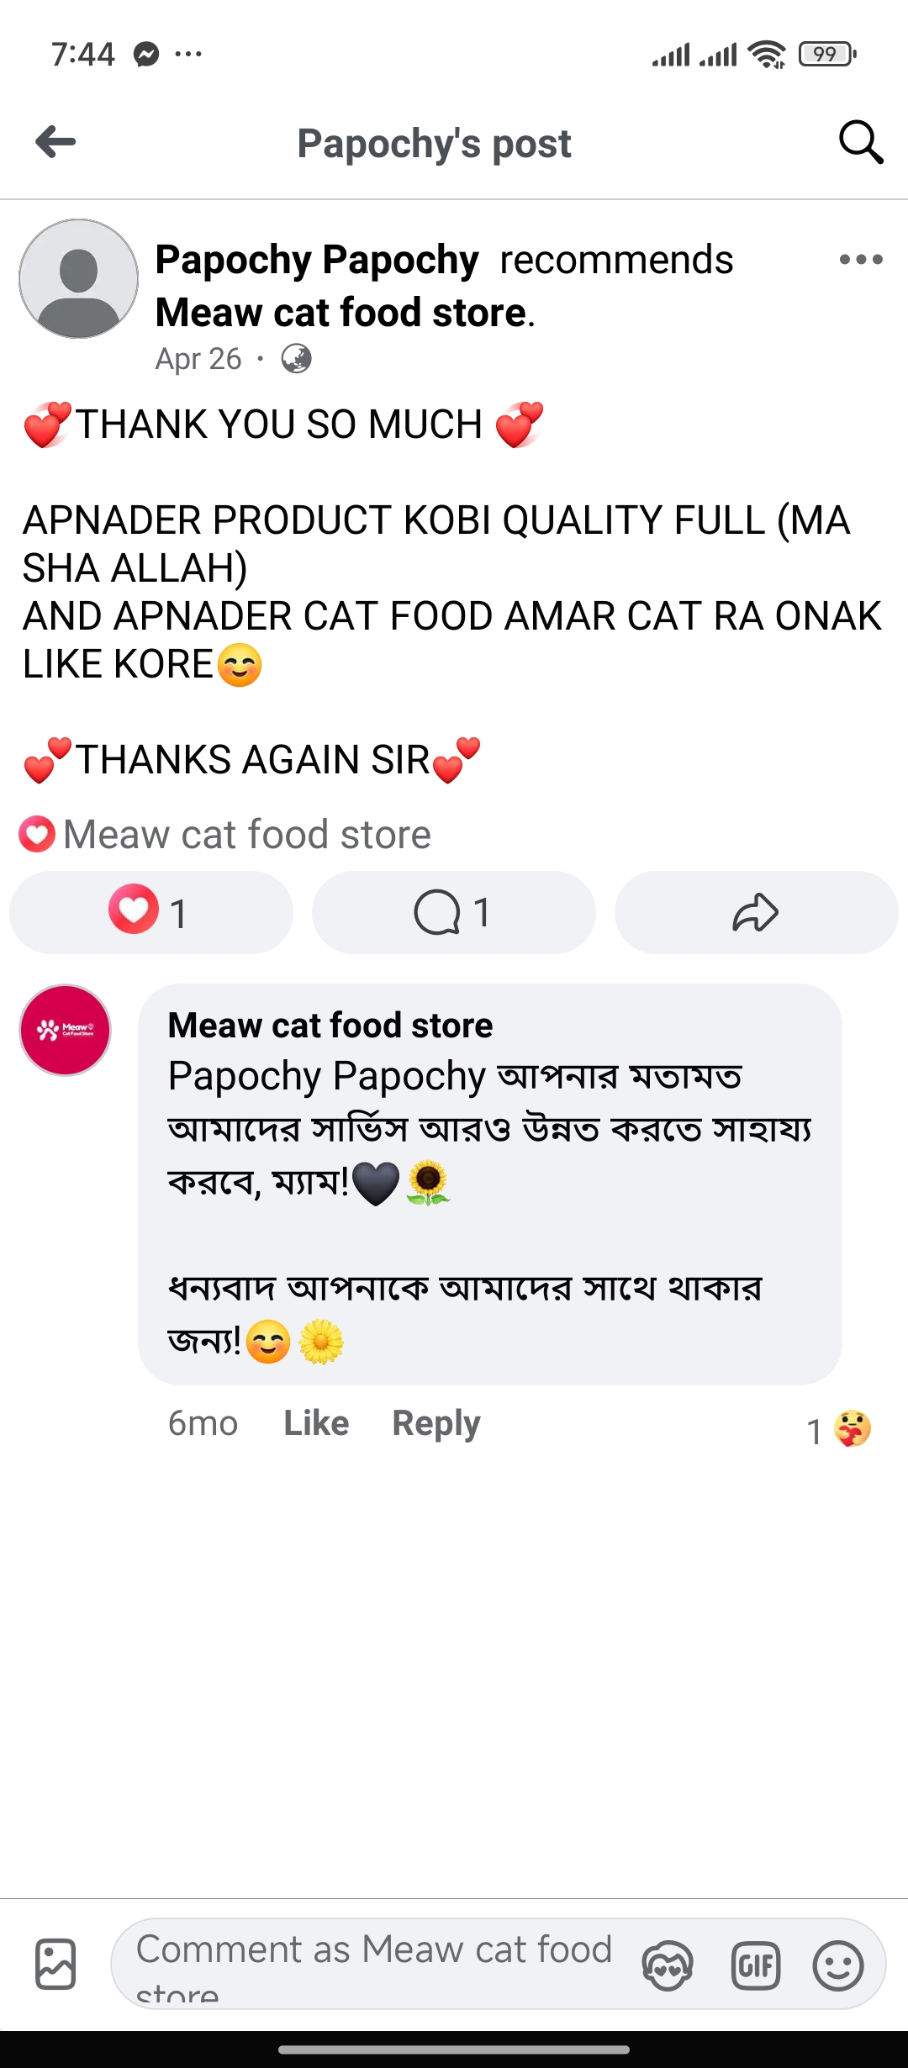
Task: Open the search icon
Action: (860, 143)
